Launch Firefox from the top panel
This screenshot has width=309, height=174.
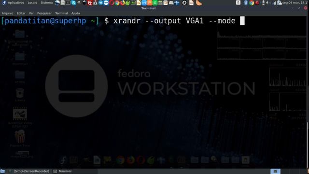[x=122, y=3]
